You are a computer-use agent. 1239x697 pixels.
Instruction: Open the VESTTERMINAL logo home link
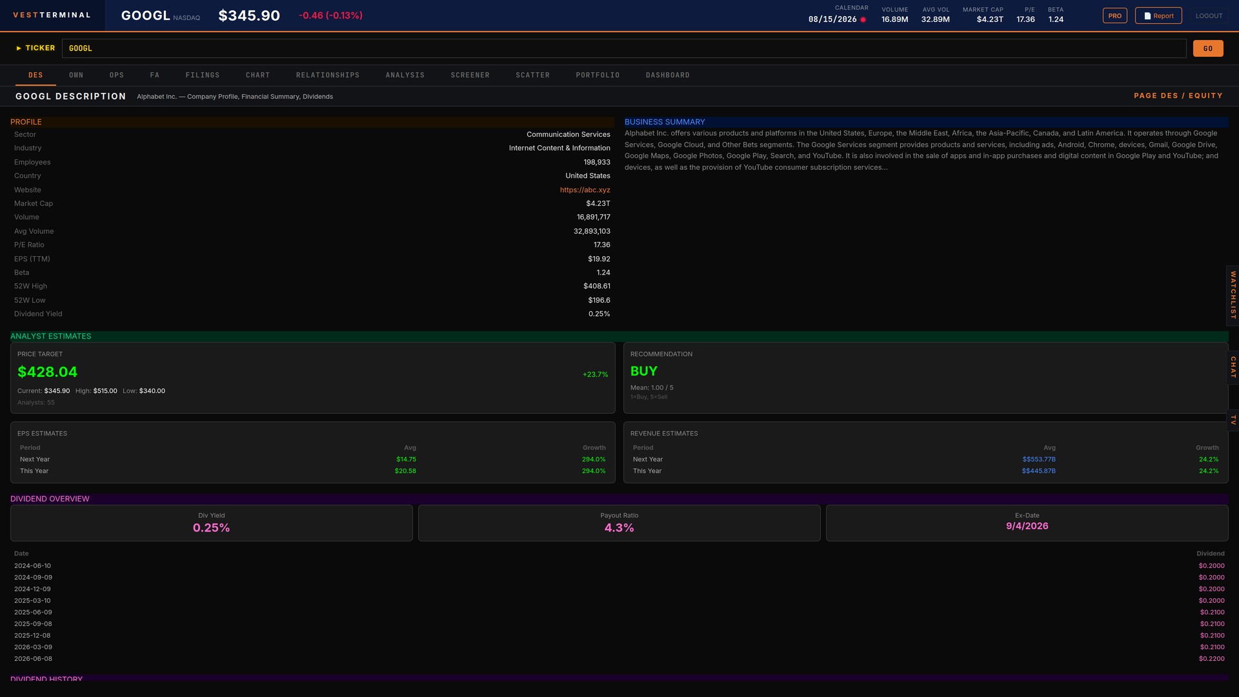(52, 15)
